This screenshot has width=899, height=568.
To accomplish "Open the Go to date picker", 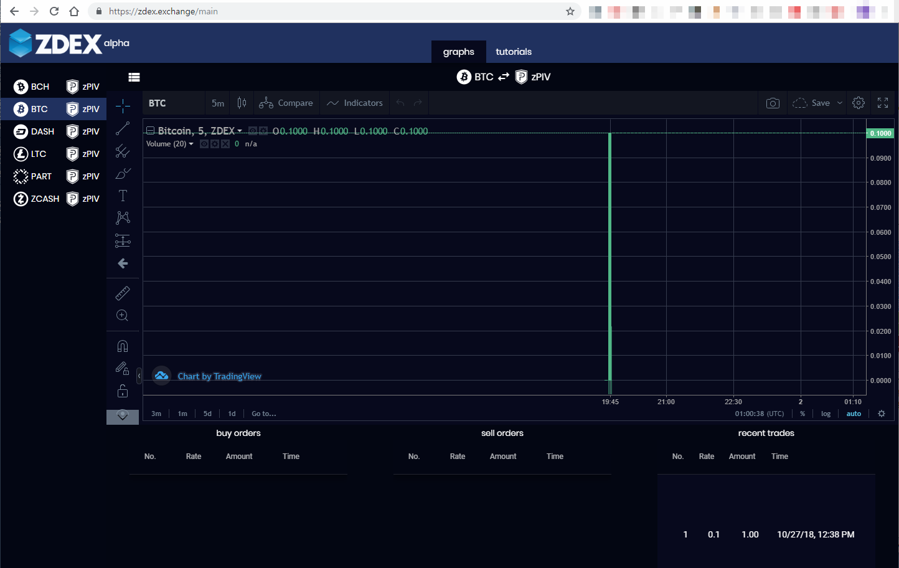I will coord(264,414).
